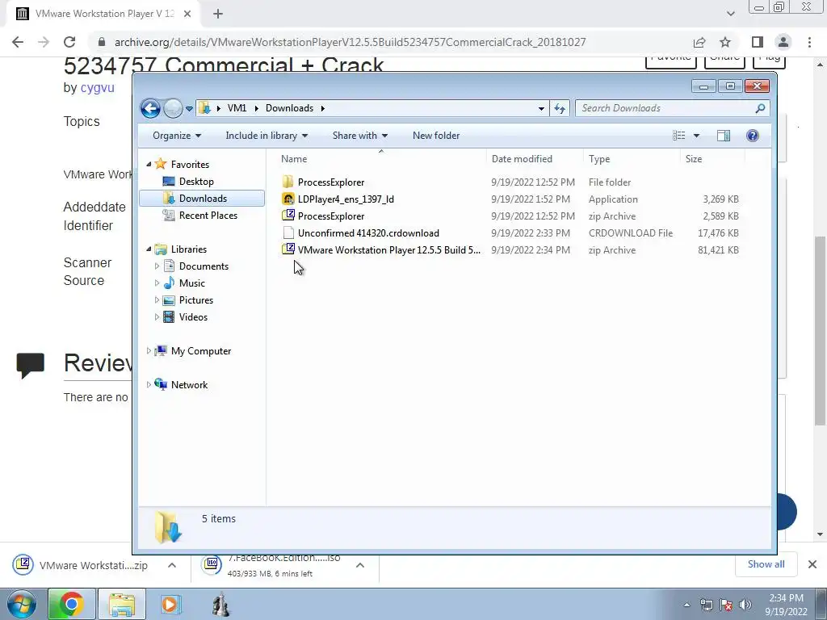Click the New folder button
Image resolution: width=827 pixels, height=620 pixels.
click(436, 136)
